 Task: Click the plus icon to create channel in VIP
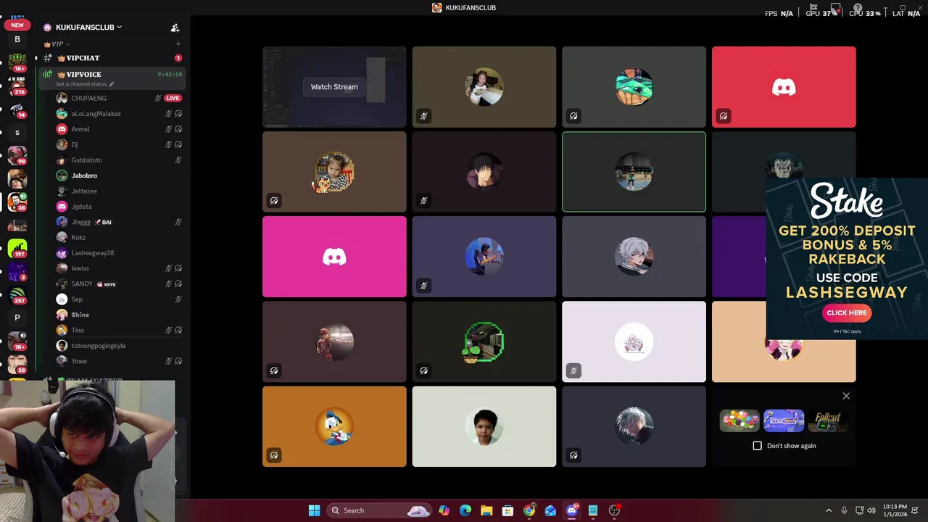178,44
